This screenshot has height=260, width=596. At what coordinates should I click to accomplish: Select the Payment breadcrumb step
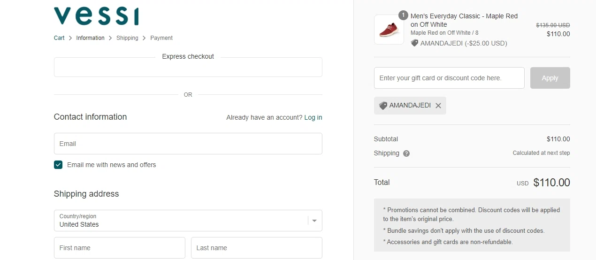click(x=161, y=38)
